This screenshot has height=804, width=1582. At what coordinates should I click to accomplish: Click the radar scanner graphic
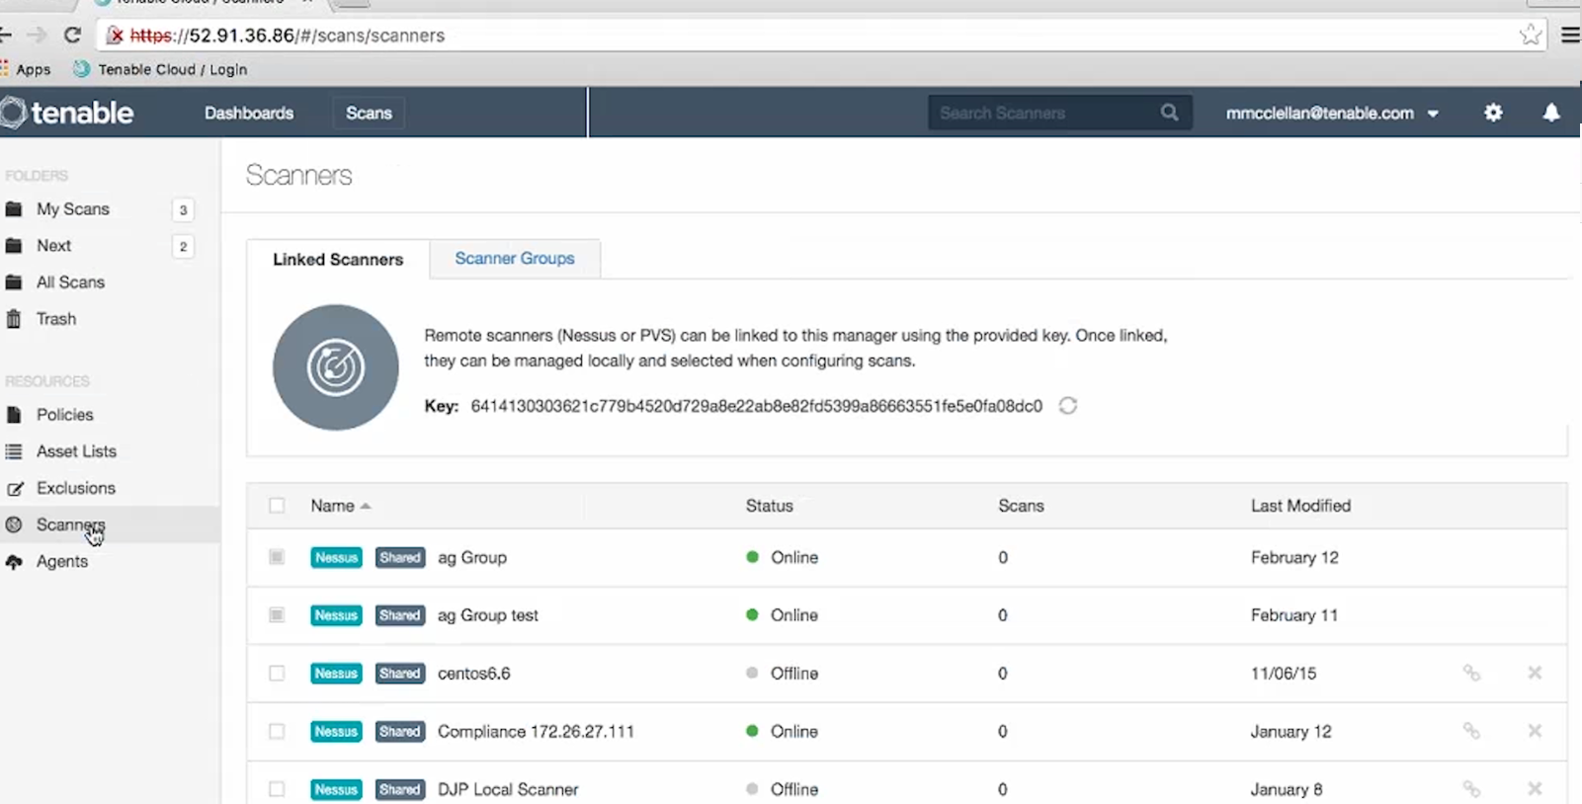[336, 367]
